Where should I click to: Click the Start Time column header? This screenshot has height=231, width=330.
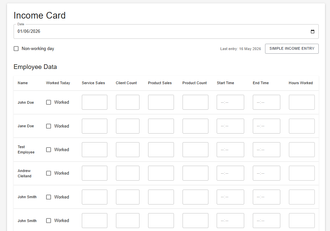coord(225,83)
